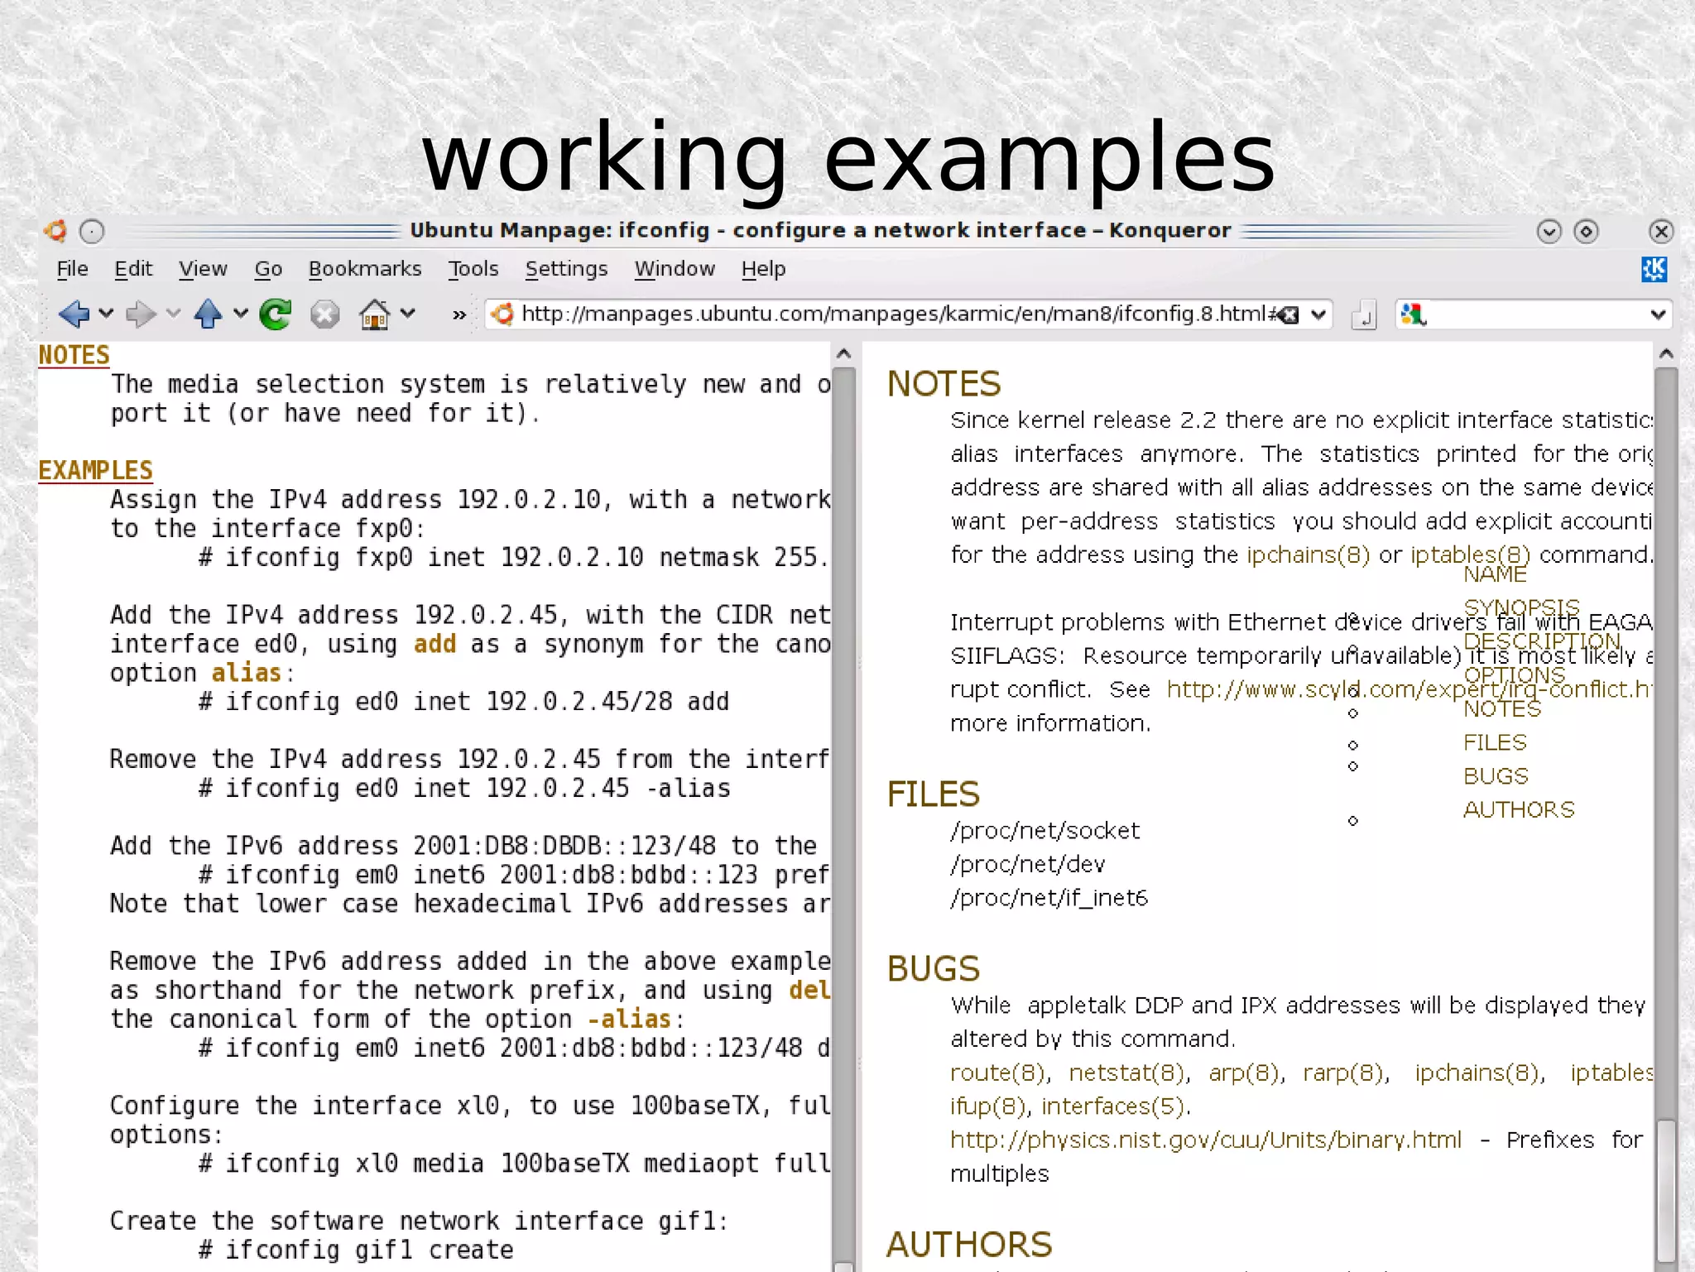Open the Window menu
The height and width of the screenshot is (1272, 1695).
click(675, 269)
